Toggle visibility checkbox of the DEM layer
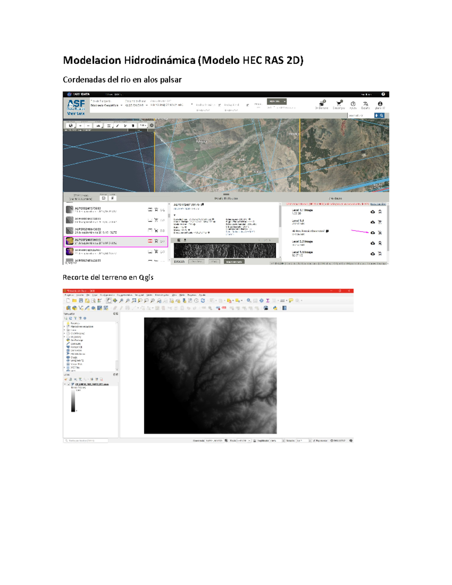Screen dimensions: 452x585 69,384
